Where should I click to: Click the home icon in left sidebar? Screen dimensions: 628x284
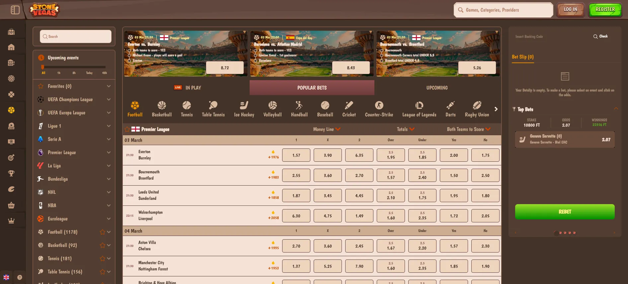(x=11, y=47)
